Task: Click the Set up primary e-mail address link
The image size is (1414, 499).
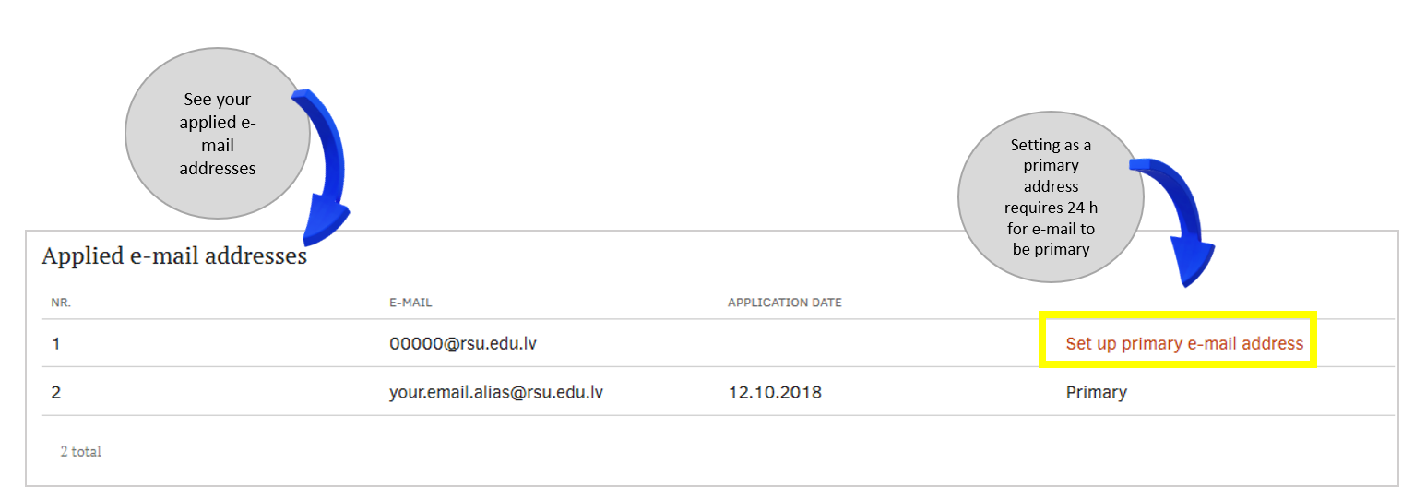Action: coord(1183,344)
